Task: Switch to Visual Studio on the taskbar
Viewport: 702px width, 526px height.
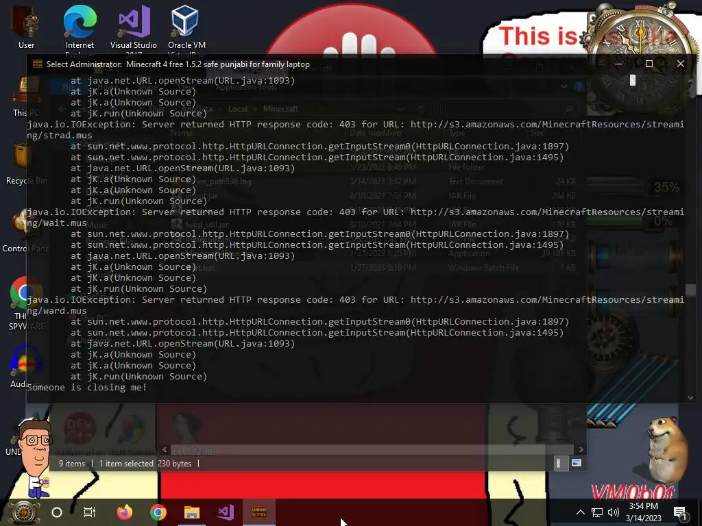Action: coord(226,512)
